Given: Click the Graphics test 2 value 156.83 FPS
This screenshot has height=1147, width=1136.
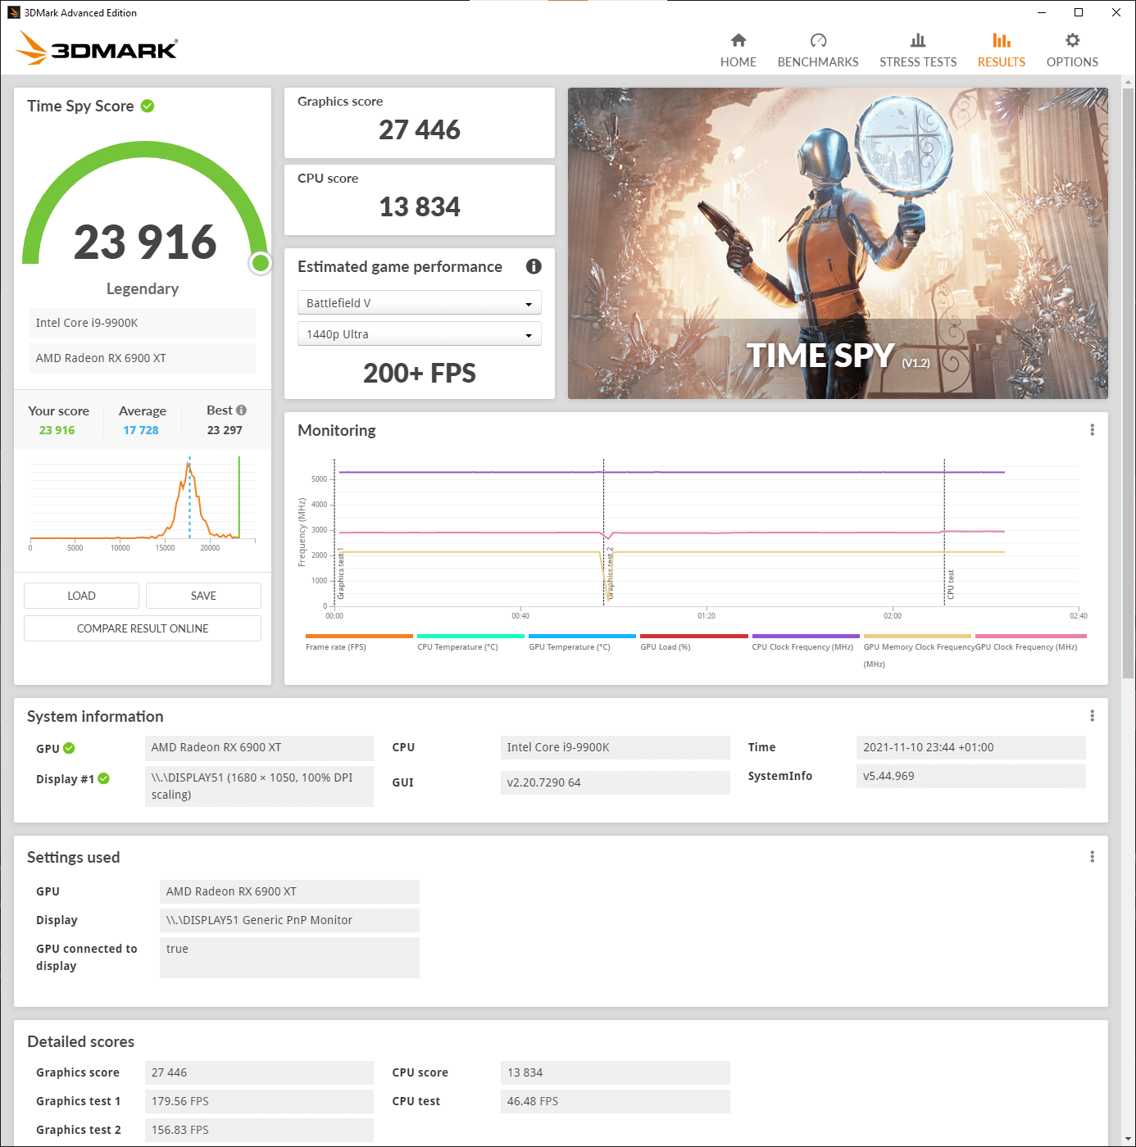Looking at the screenshot, I should (259, 1130).
